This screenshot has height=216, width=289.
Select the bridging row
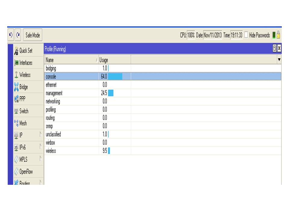[x=163, y=68]
